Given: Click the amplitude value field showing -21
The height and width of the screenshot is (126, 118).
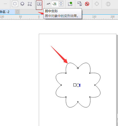Looking at the screenshot, I should [55, 4].
